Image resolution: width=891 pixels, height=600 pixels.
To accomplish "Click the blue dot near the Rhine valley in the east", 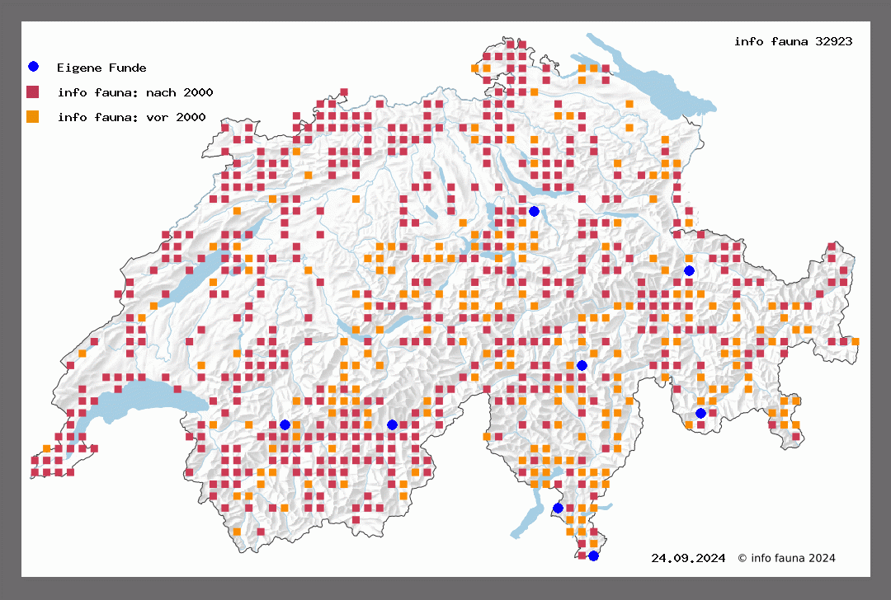I will pos(689,270).
